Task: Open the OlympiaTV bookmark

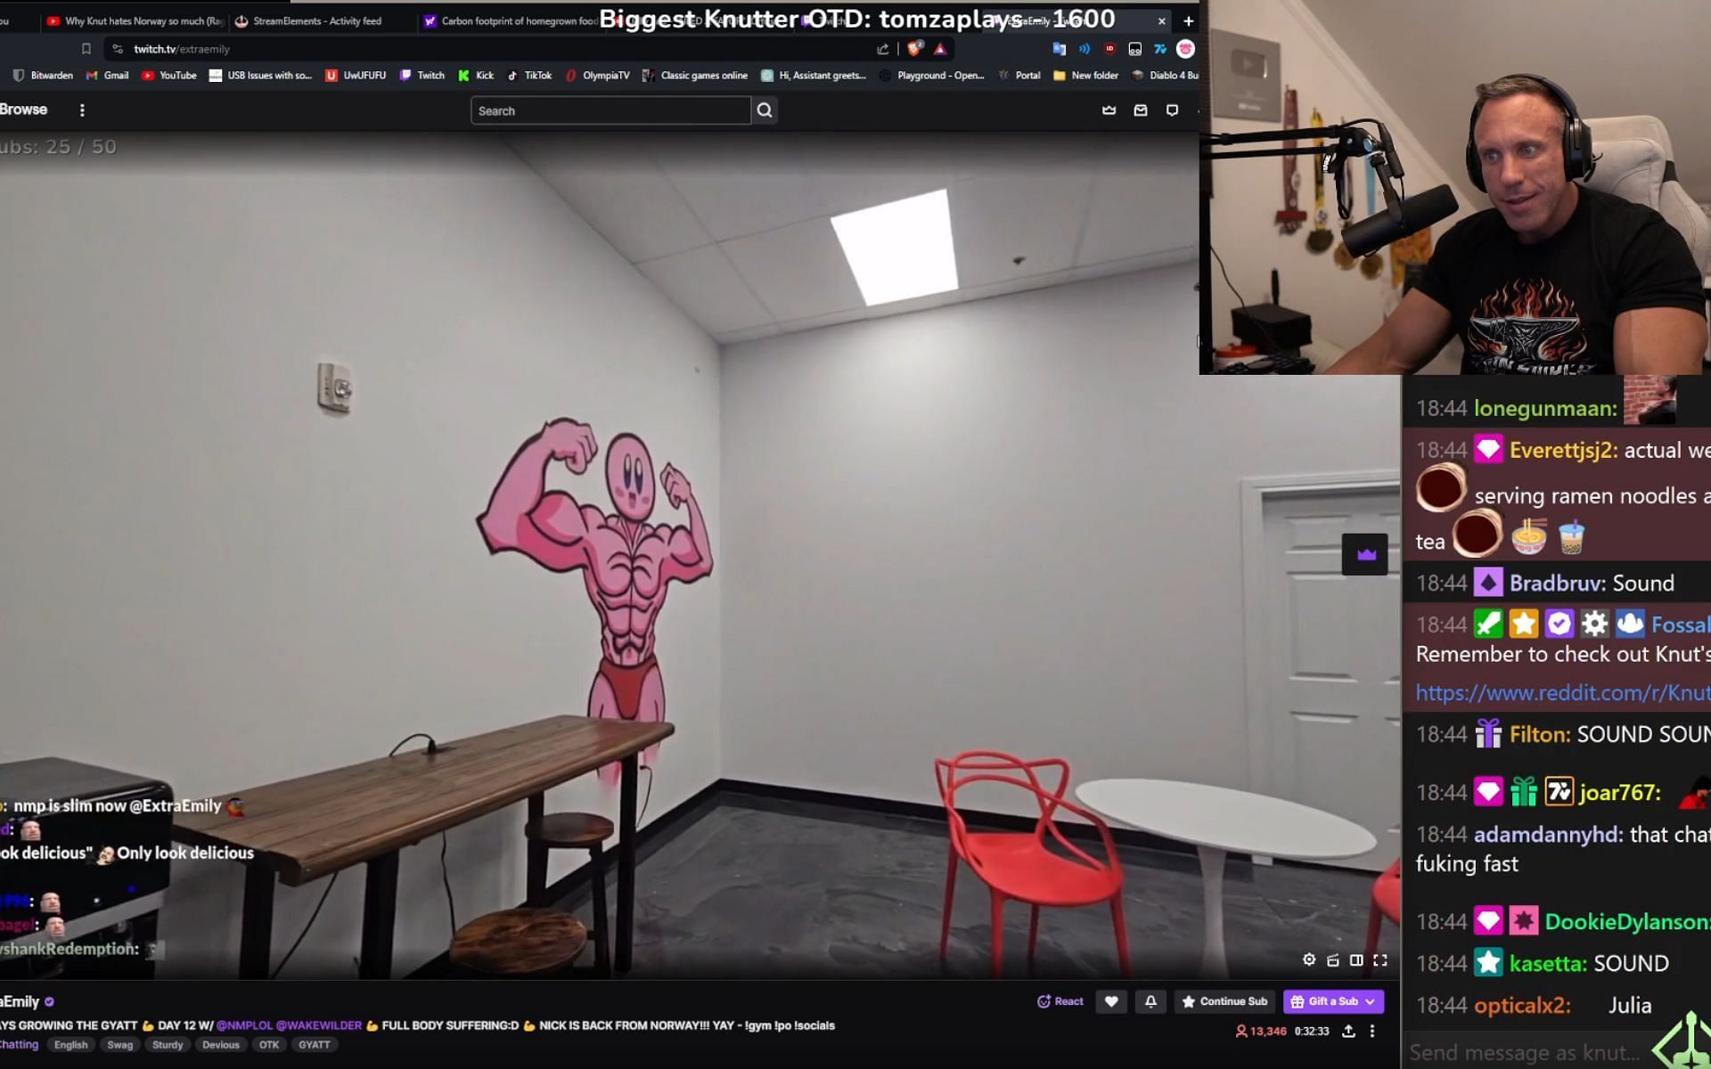Action: pyautogui.click(x=597, y=75)
